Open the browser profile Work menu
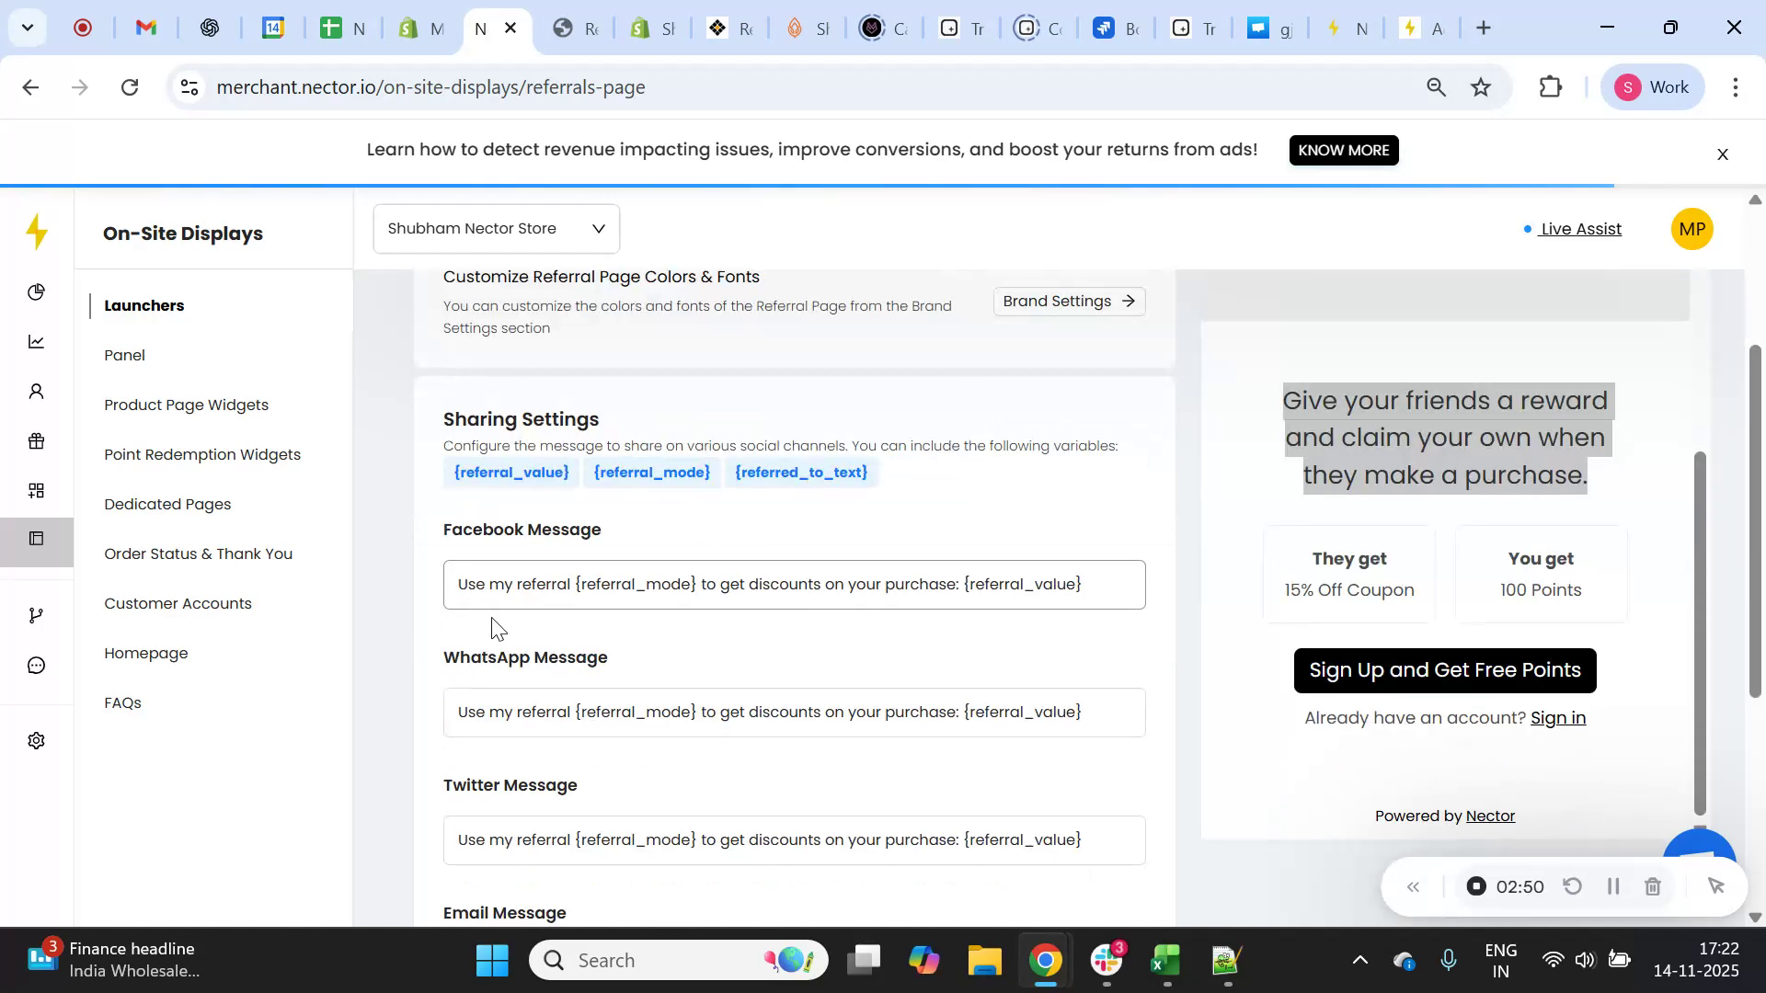 (x=1653, y=86)
